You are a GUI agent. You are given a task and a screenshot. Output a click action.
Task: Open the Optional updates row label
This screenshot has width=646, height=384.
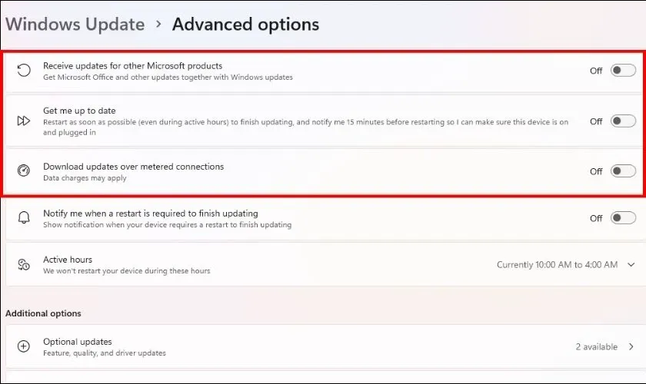coord(78,342)
